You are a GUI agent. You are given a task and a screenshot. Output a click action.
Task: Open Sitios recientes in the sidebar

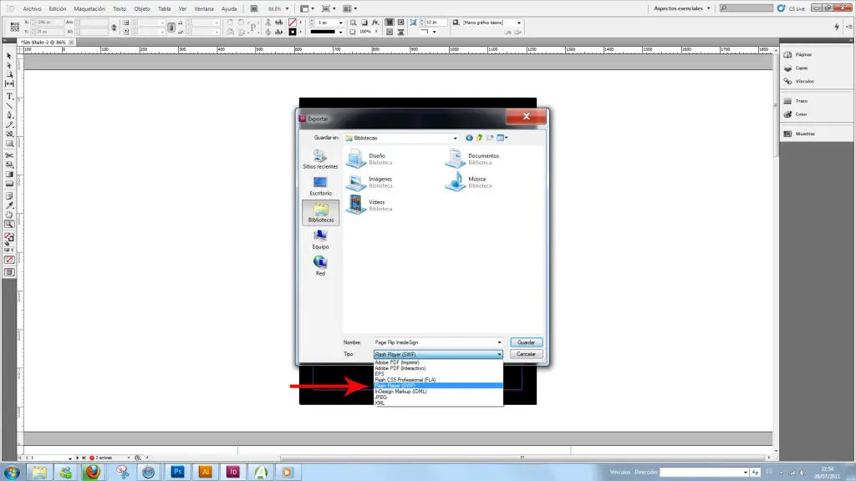point(320,159)
